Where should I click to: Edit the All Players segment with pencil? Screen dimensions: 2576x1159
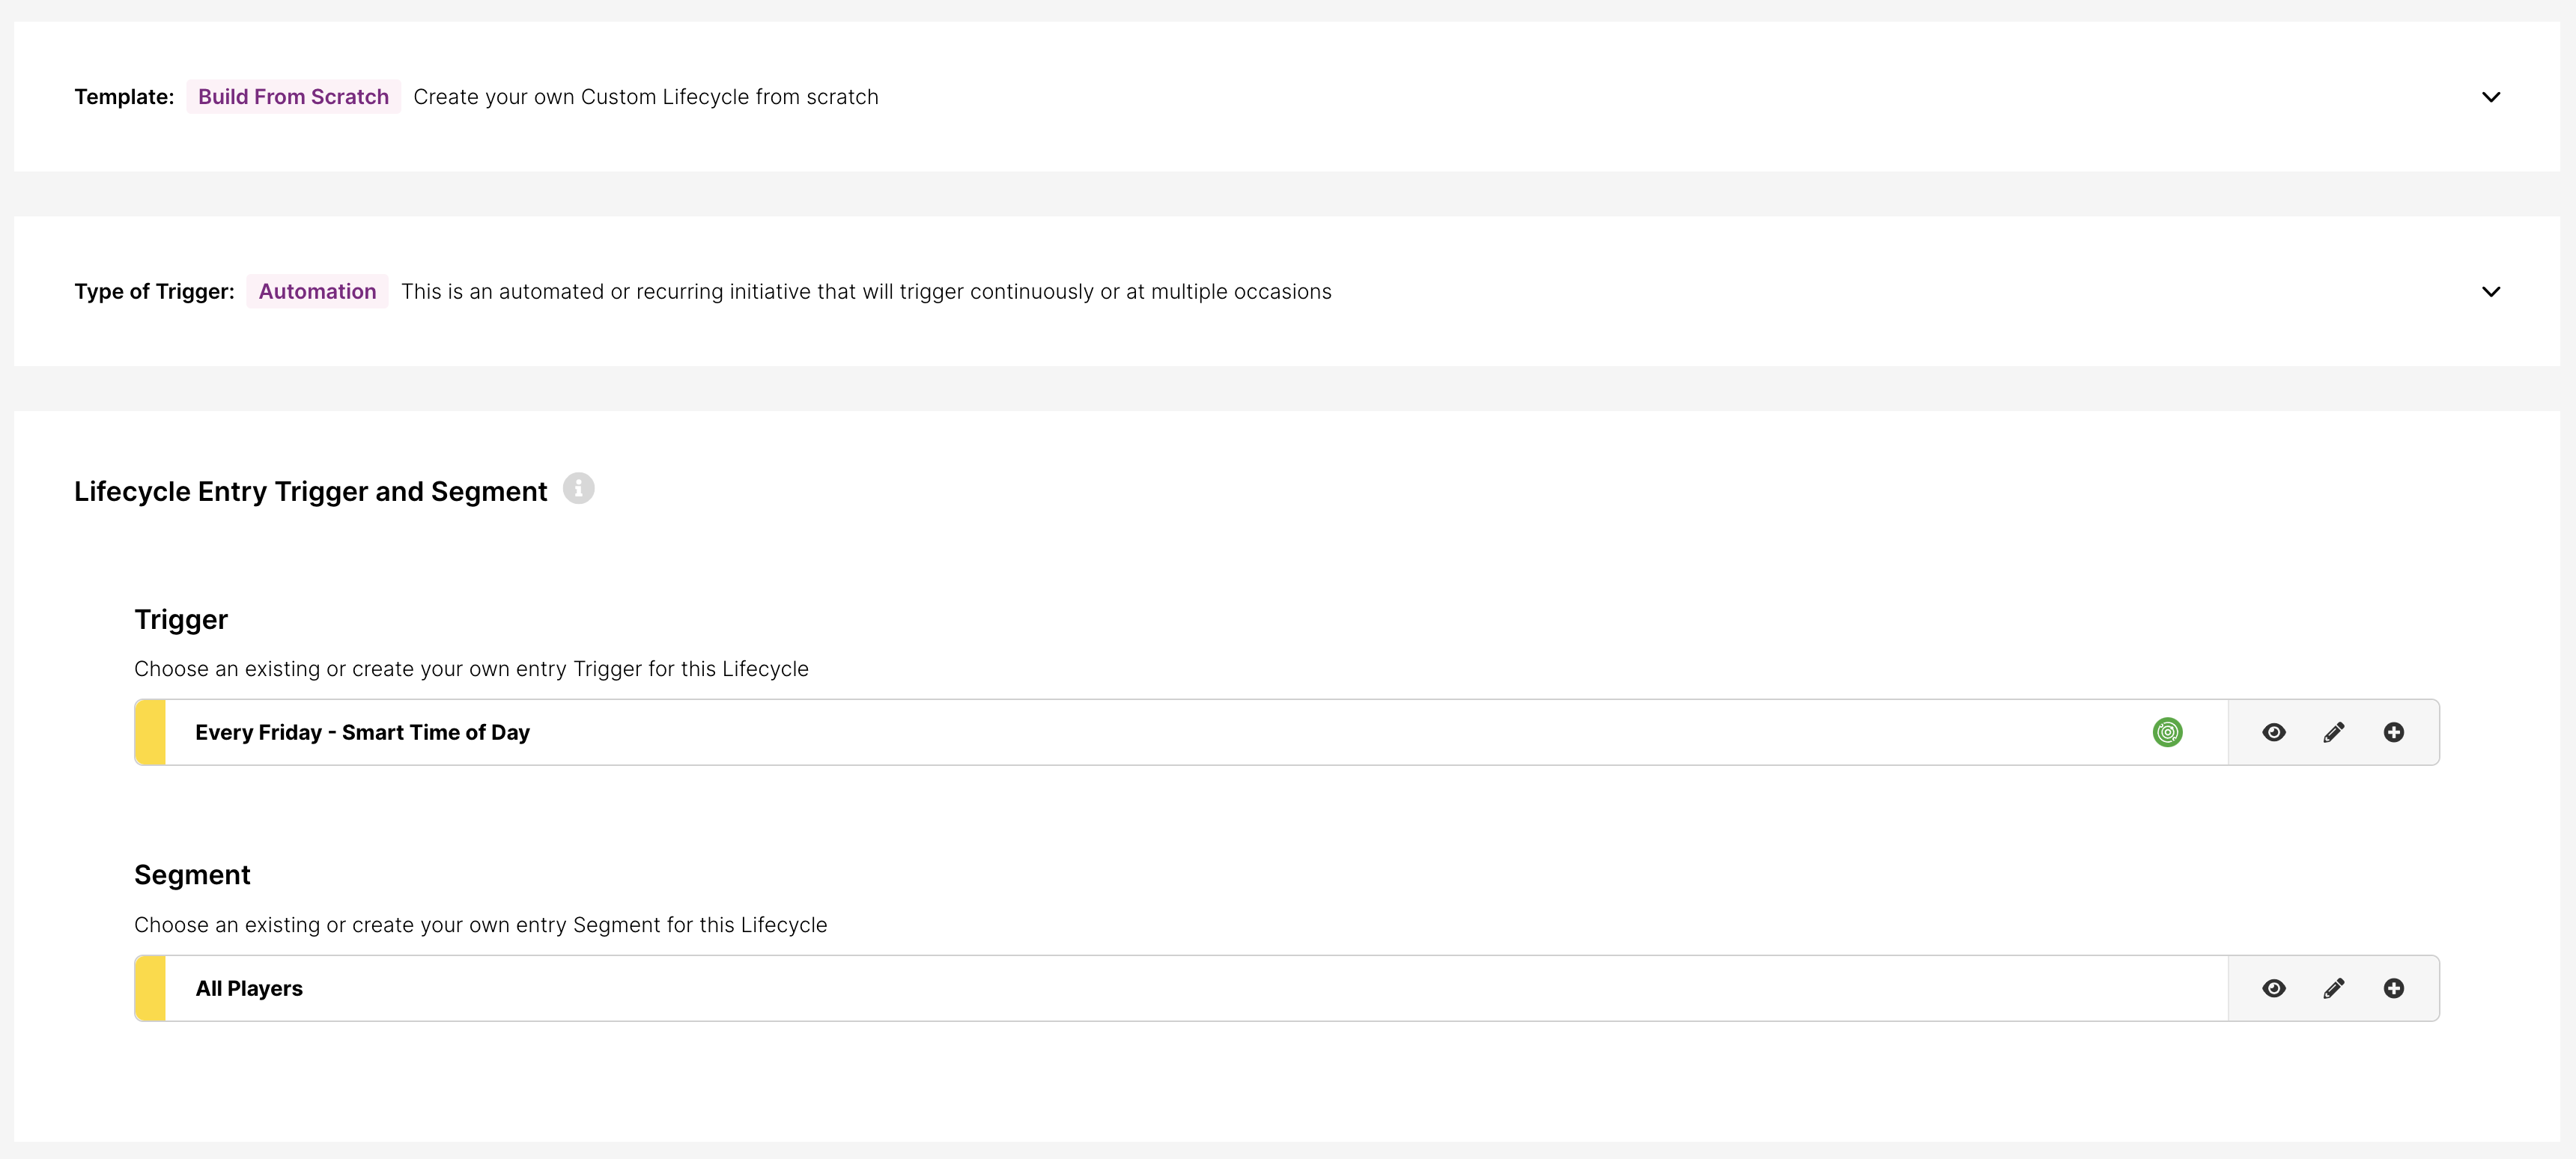(x=2333, y=988)
